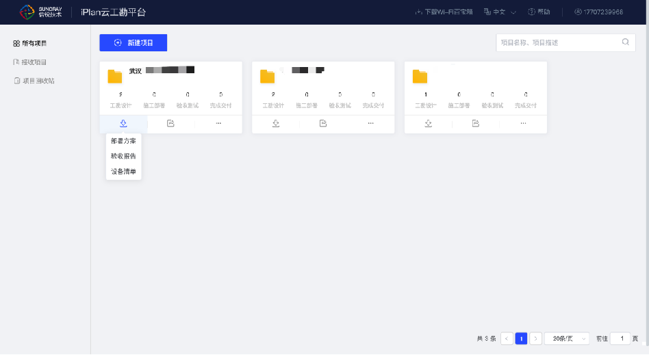
Task: Choose 设备清单 from download menu
Action: (123, 171)
